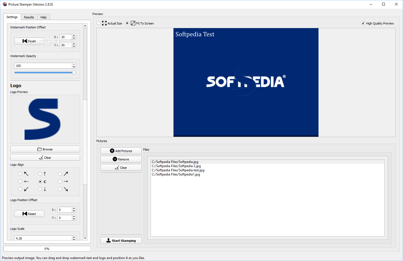
Task: Choose the Fit To Screen preview mode
Action: pyautogui.click(x=127, y=23)
